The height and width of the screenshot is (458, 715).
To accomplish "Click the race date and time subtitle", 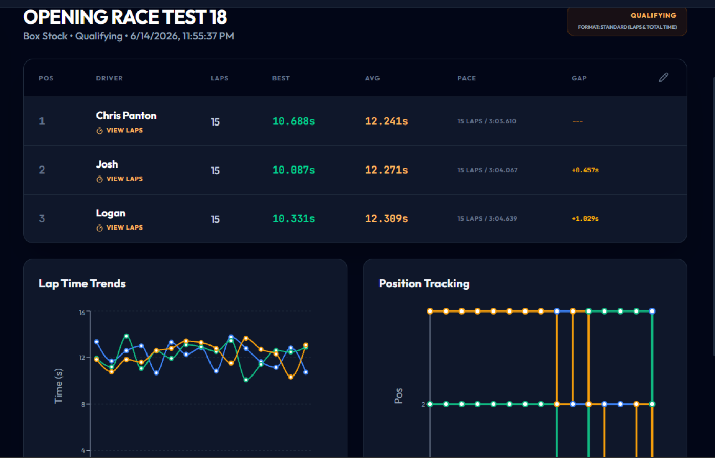I will (129, 36).
